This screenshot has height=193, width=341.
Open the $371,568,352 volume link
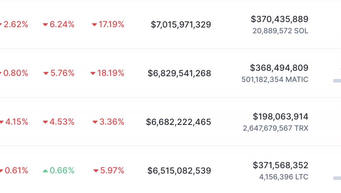tap(280, 165)
